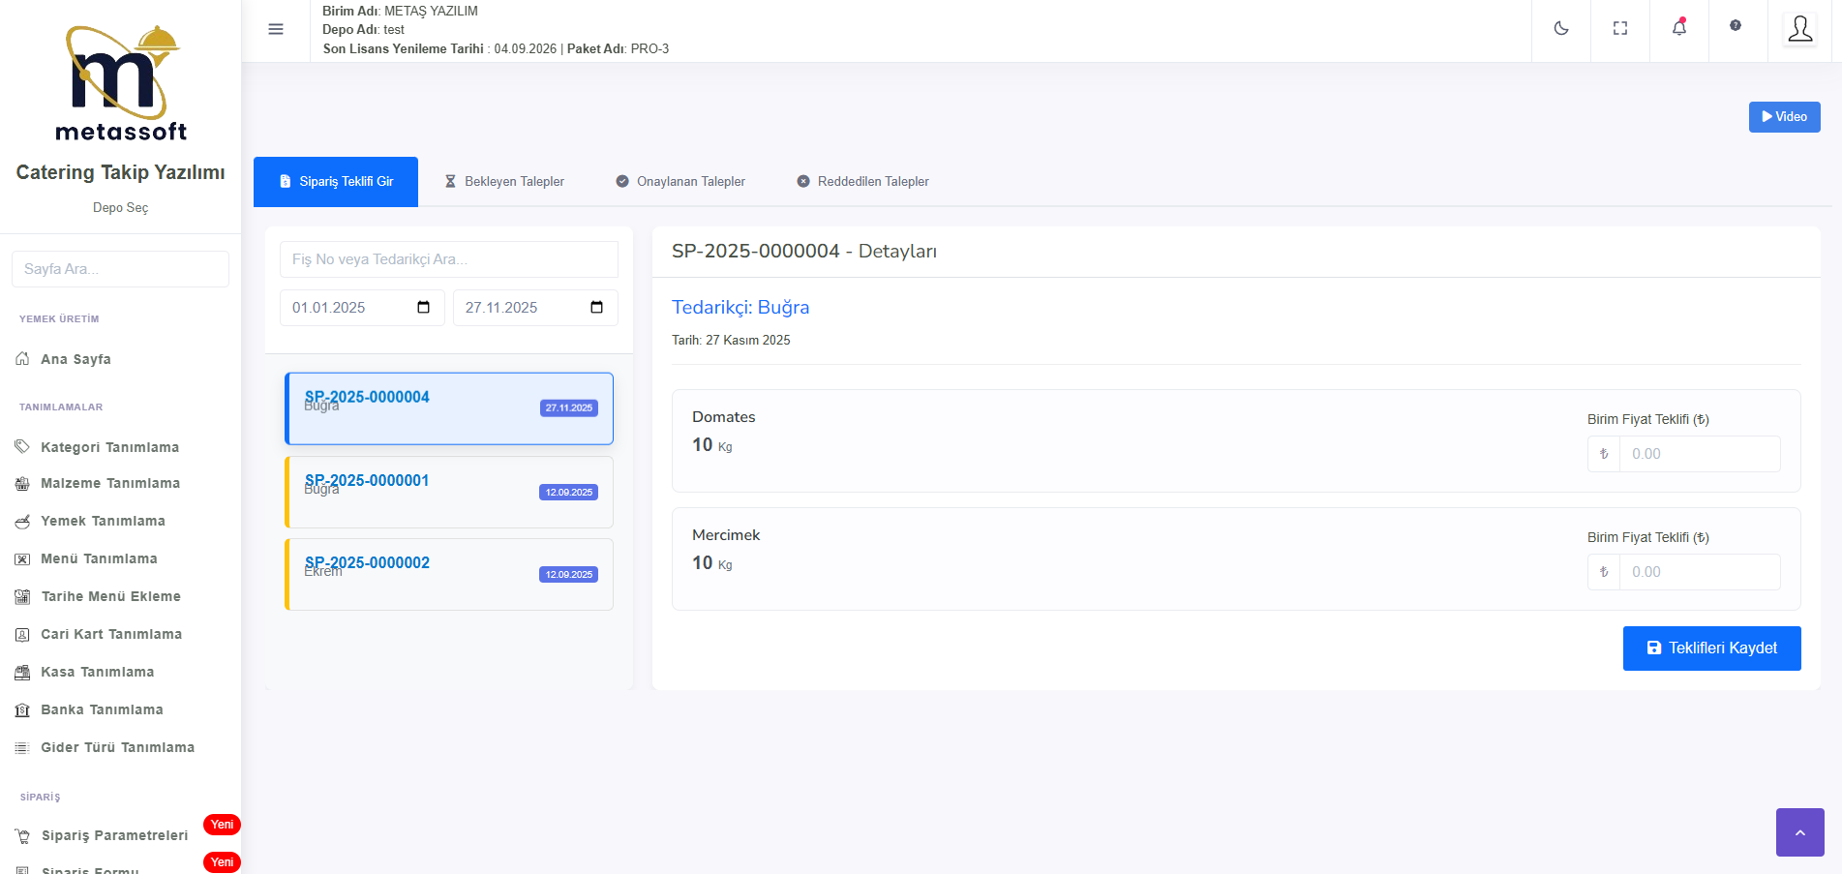
Task: Toggle fullscreen mode icon
Action: [x=1619, y=29]
